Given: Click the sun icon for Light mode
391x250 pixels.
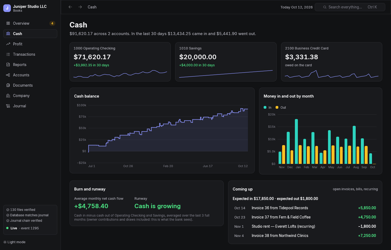Looking at the screenshot, I should click(5, 242).
